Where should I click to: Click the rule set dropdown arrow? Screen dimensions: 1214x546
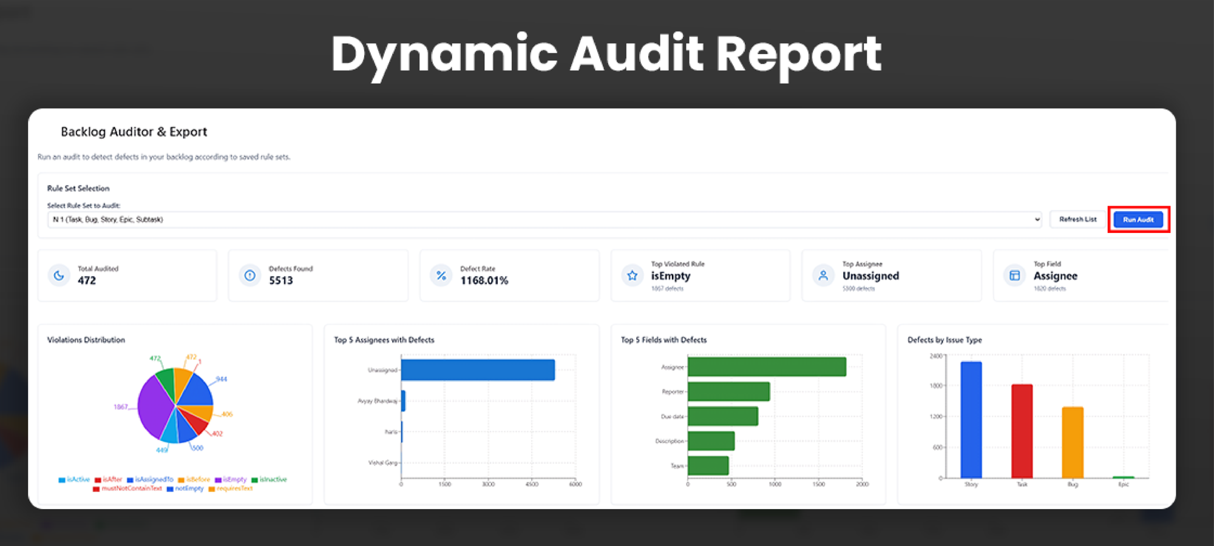click(1037, 220)
